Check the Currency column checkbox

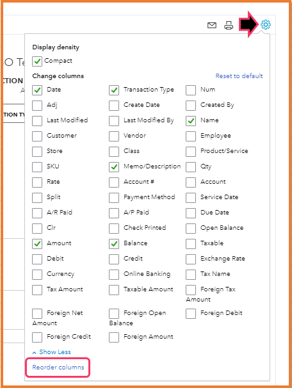point(37,274)
